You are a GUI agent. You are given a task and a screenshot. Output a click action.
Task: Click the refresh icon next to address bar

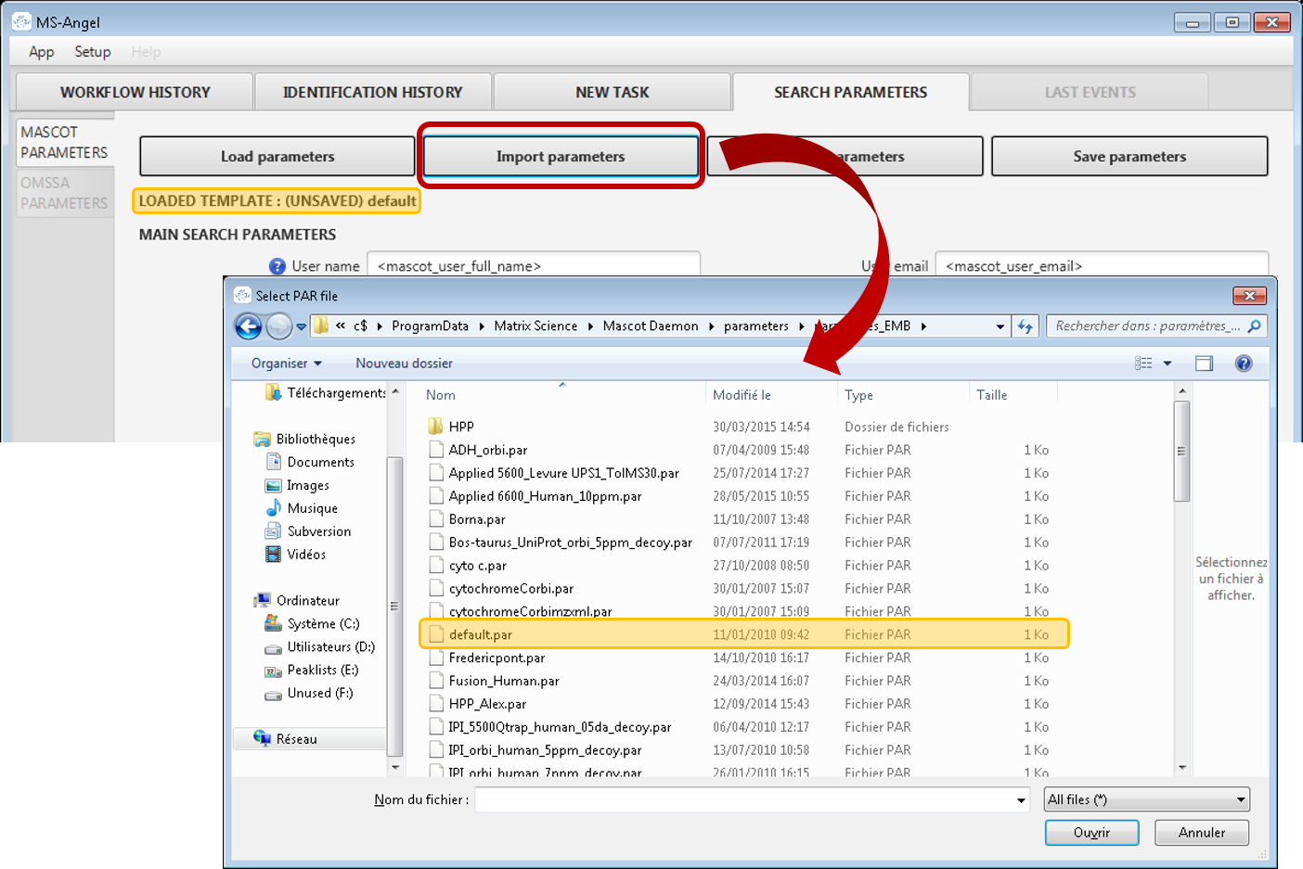[1025, 326]
